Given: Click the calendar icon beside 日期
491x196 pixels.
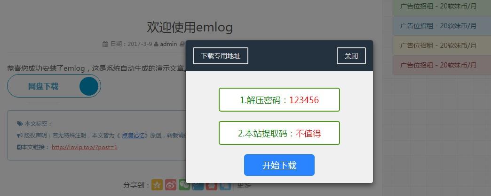Looking at the screenshot, I should (x=105, y=44).
